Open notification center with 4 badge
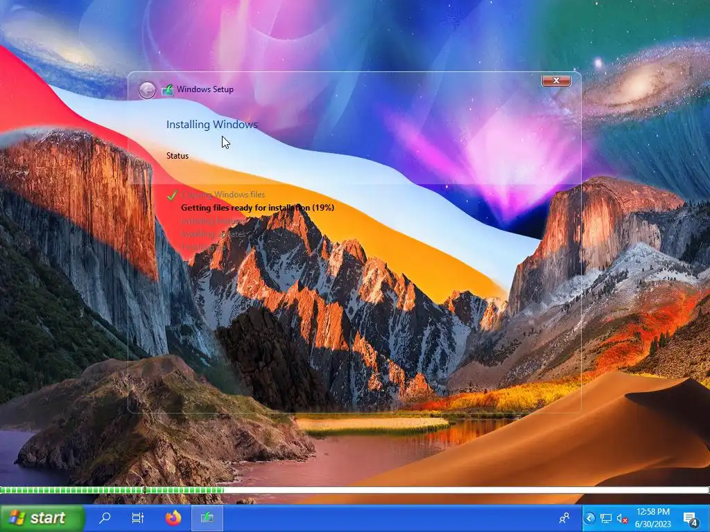Viewport: 710px width, 532px height. (691, 518)
